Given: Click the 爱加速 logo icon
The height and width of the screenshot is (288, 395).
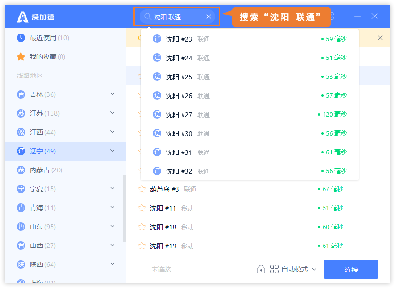Looking at the screenshot, I should pyautogui.click(x=22, y=17).
